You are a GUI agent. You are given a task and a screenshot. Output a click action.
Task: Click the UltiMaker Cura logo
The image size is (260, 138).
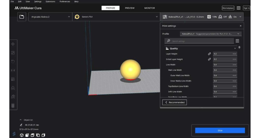[28, 8]
